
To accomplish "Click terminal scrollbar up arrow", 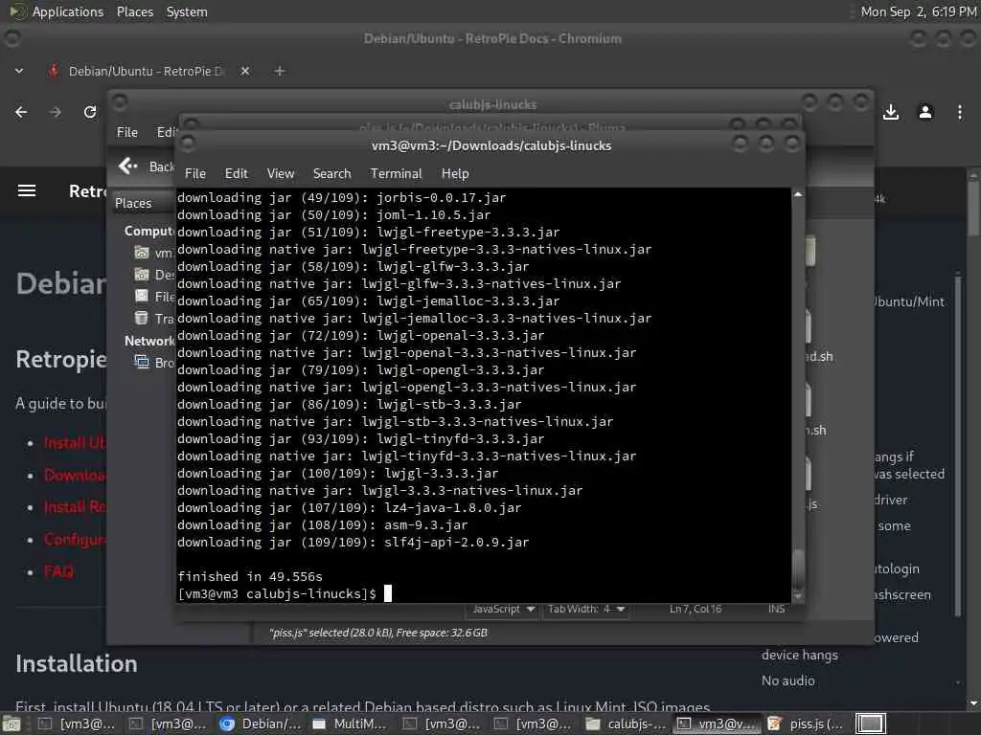I will tap(798, 194).
